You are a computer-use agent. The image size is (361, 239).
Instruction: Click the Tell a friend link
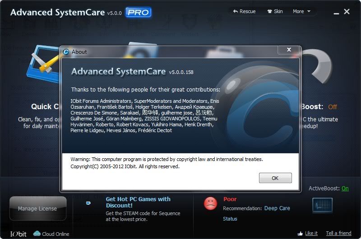(x=338, y=233)
